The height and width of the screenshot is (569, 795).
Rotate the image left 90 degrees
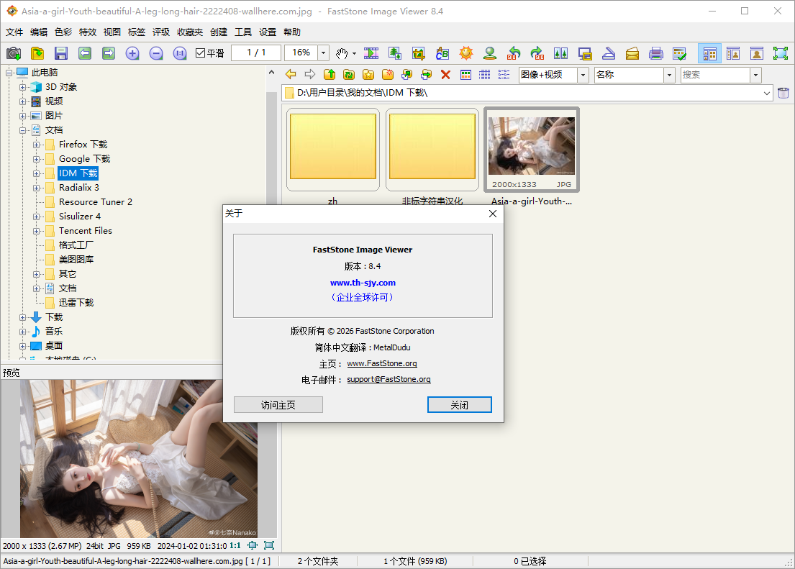tap(514, 53)
